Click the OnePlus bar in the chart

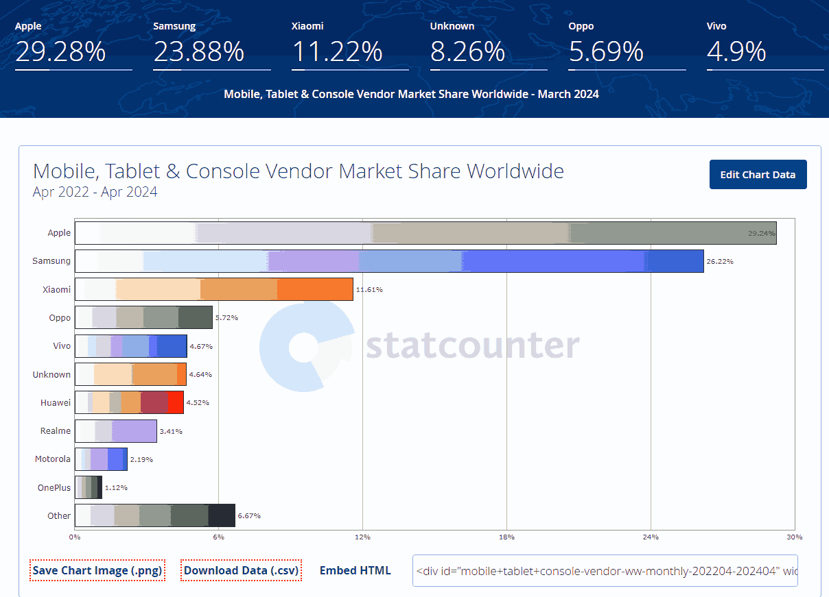pyautogui.click(x=87, y=487)
